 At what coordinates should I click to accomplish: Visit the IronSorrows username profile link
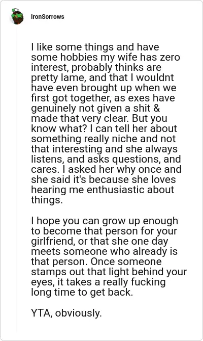[48, 17]
